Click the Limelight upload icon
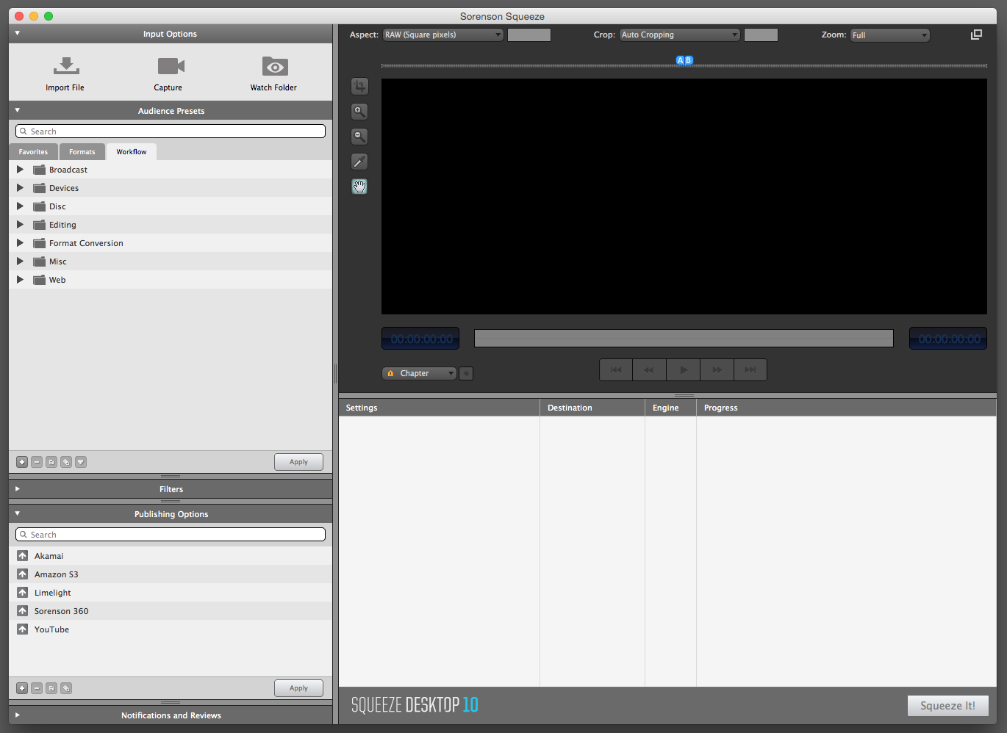 23,593
